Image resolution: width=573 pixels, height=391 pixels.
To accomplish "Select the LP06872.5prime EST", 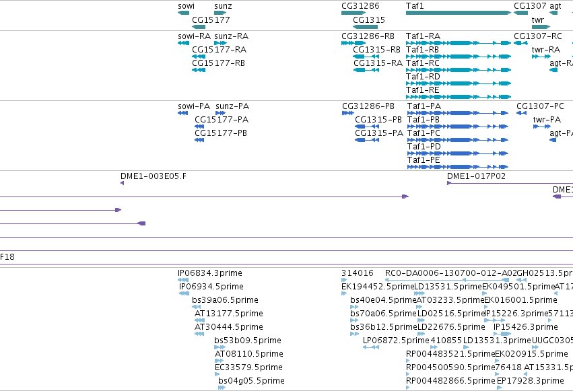I will (371, 347).
